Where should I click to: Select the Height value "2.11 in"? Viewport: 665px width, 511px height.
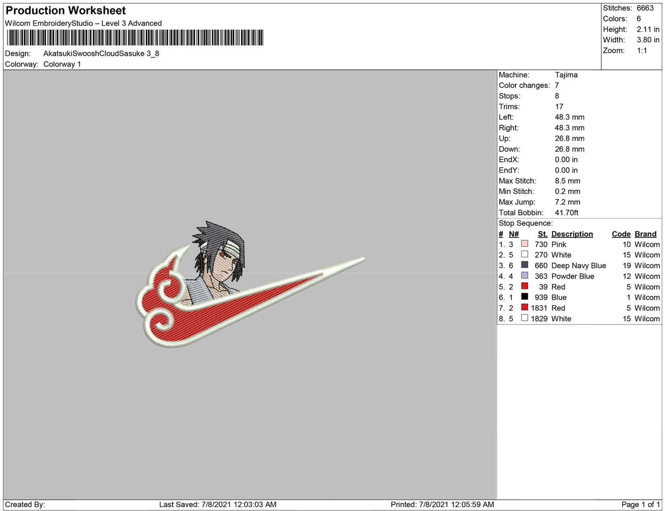click(x=648, y=29)
